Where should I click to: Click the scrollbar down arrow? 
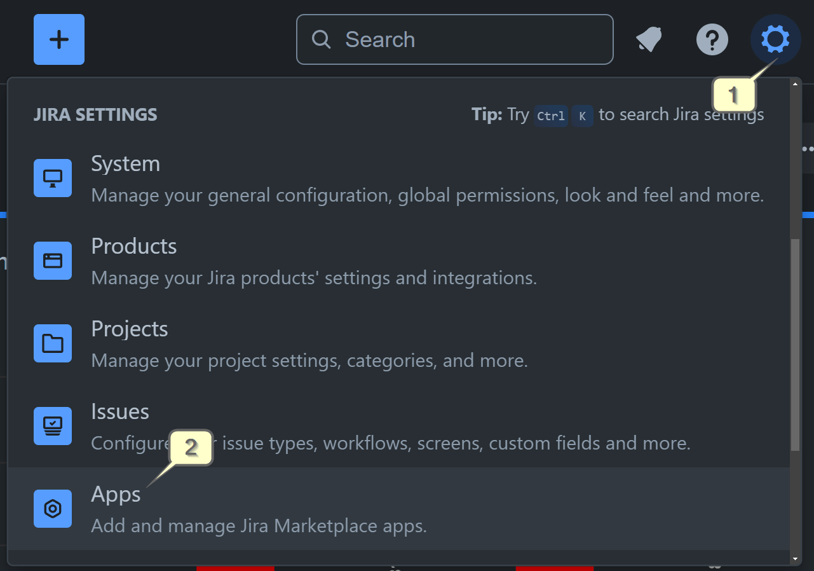point(795,559)
